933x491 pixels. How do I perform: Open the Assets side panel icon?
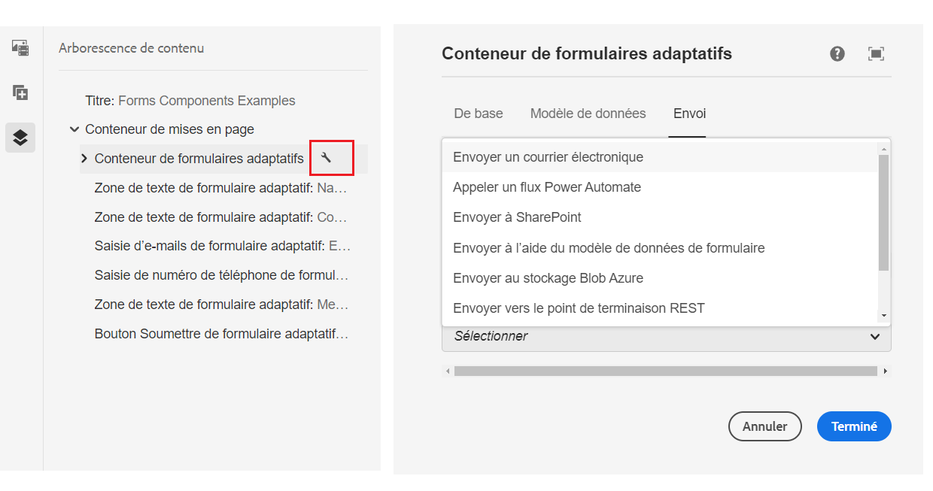[20, 47]
